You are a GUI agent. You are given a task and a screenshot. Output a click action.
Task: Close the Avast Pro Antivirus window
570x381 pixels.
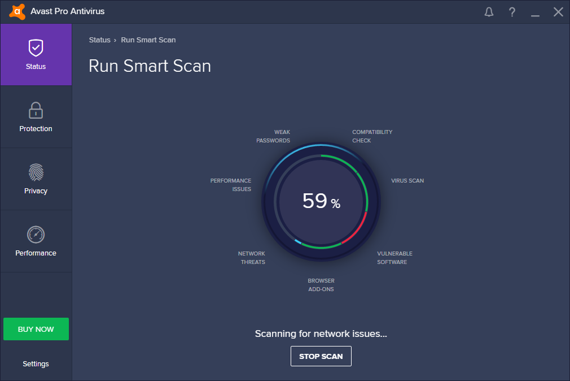(558, 12)
